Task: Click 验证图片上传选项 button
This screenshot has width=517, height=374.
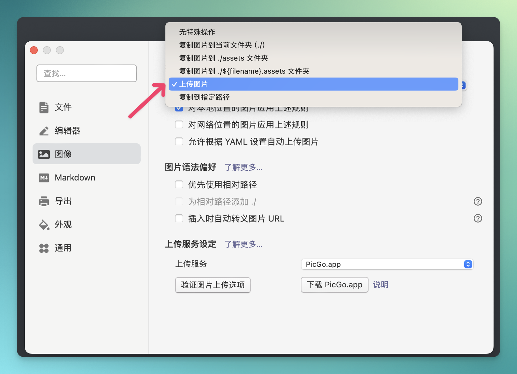Action: (213, 285)
